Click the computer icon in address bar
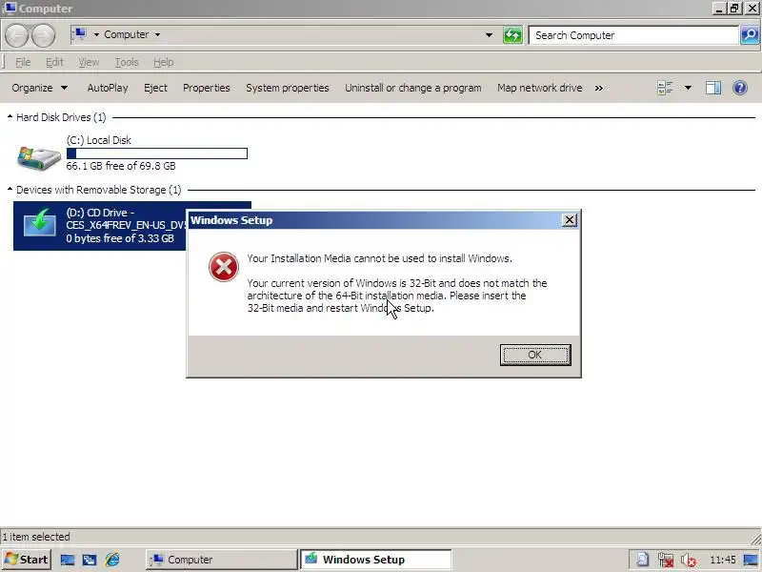 pos(80,34)
